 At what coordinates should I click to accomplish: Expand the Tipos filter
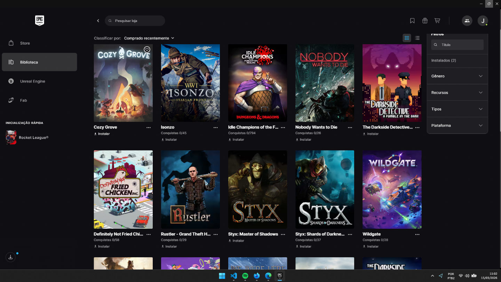pyautogui.click(x=457, y=109)
